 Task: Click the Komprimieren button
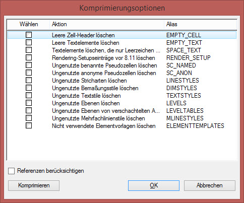[x=34, y=185]
